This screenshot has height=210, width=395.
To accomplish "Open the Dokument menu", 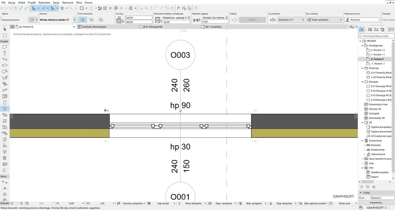I will point(44,2).
